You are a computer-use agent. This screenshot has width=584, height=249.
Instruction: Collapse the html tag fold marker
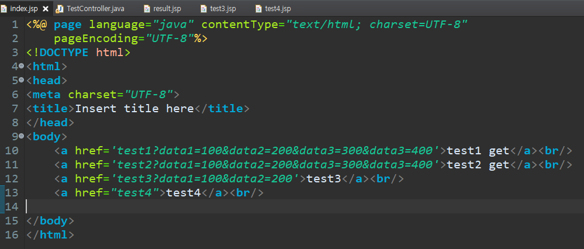[x=21, y=66]
